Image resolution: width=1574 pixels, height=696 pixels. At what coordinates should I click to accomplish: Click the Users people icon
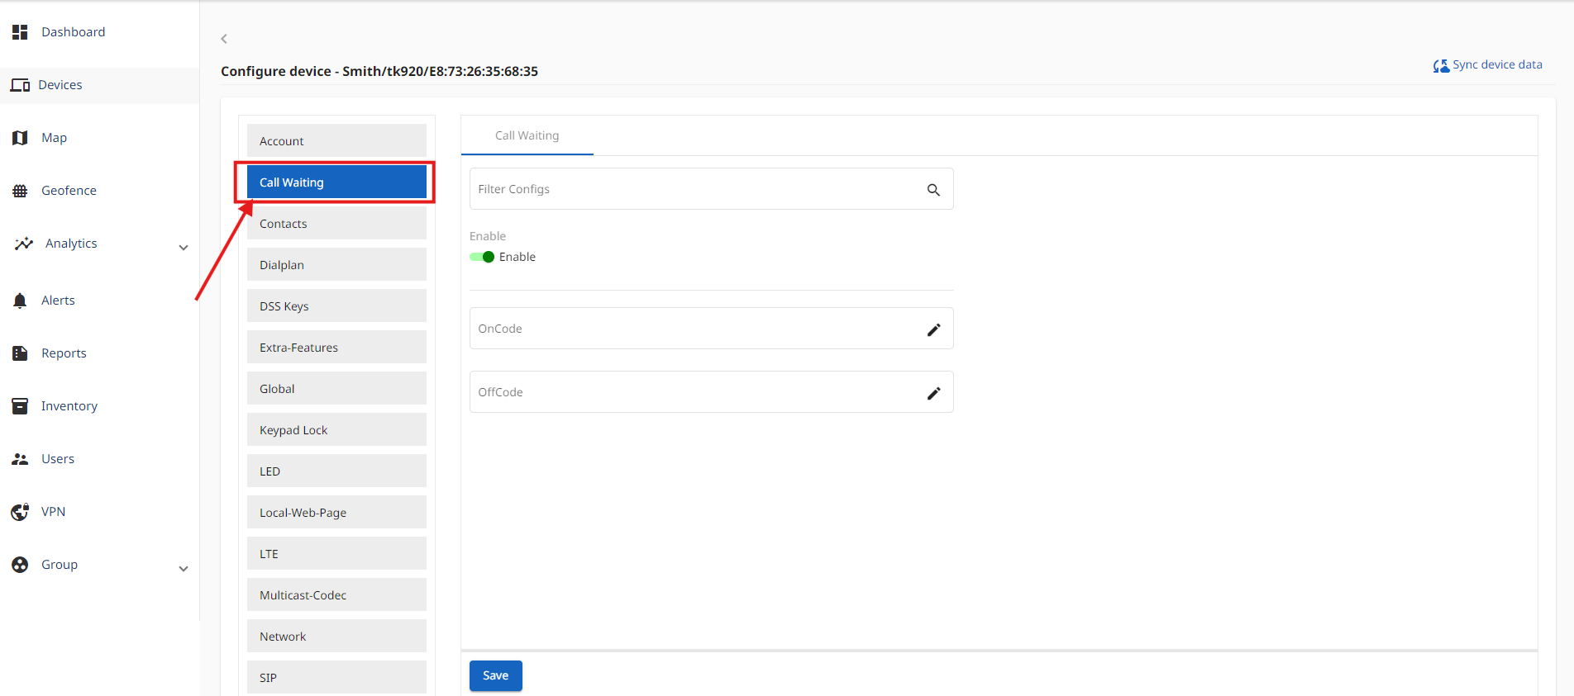pos(20,459)
